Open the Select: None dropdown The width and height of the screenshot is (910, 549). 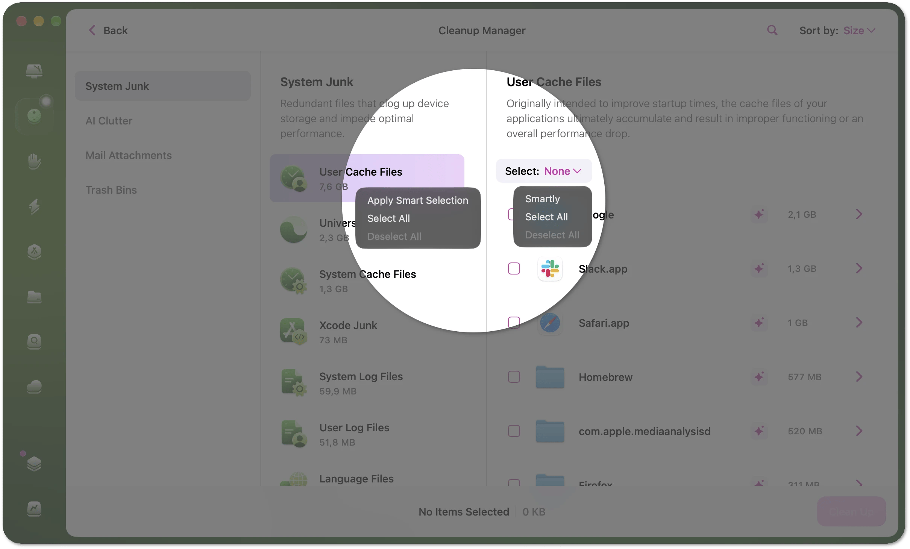point(544,171)
